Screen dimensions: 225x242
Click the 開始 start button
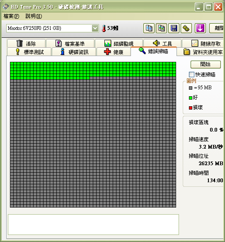[x=206, y=64]
